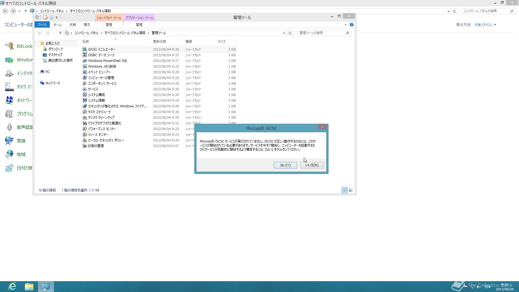Select コンピューターの管理 icon
519x292 pixels.
pyautogui.click(x=85, y=78)
